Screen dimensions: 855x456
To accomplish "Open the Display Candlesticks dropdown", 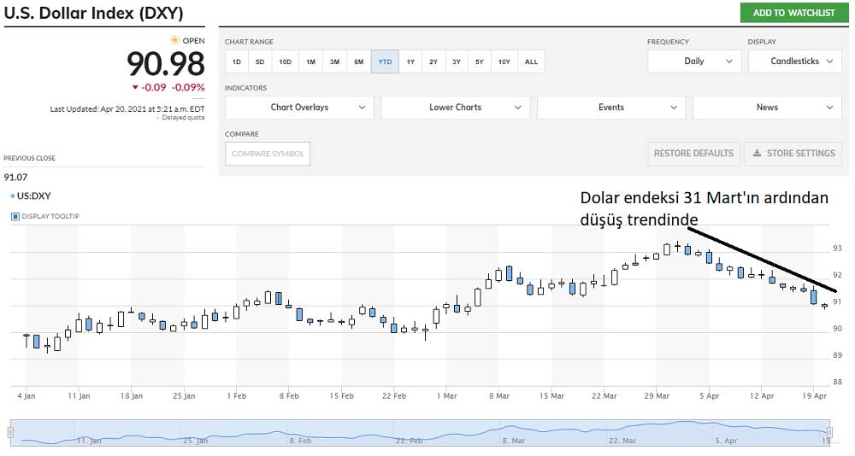I will point(795,61).
